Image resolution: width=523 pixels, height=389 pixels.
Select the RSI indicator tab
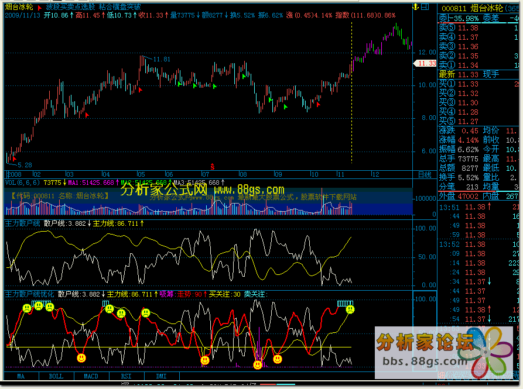[x=126, y=376]
